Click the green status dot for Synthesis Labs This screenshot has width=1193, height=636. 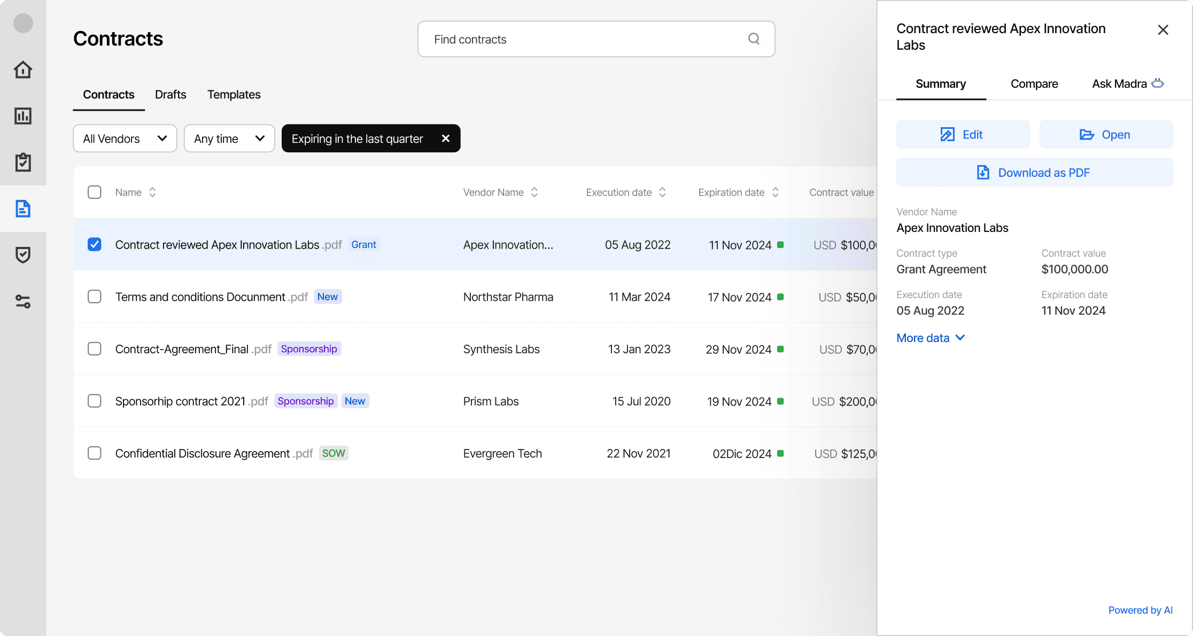click(780, 349)
